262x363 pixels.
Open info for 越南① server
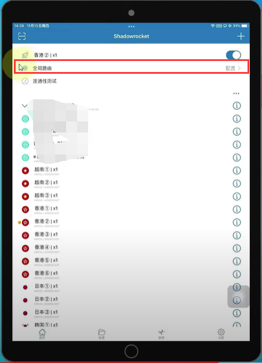click(x=236, y=171)
